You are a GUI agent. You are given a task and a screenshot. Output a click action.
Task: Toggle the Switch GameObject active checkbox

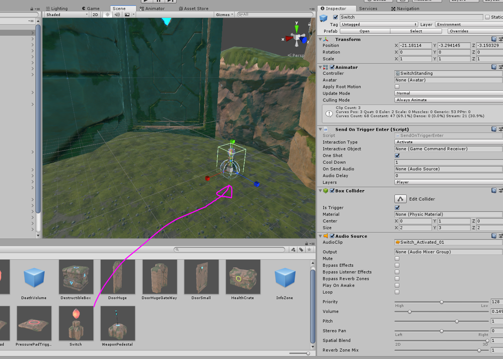click(335, 17)
